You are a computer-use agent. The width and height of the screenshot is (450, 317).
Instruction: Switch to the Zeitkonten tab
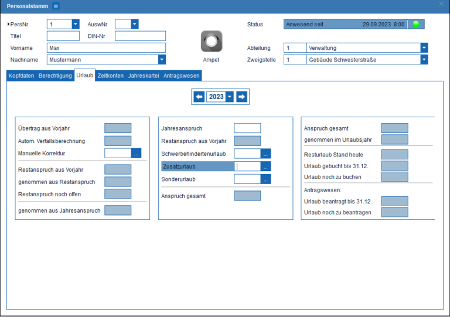coord(111,76)
